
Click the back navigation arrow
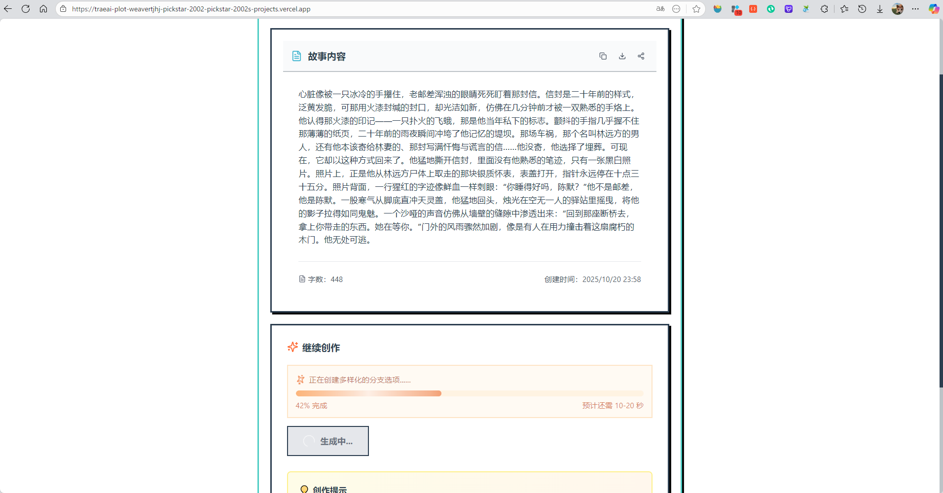(7, 9)
